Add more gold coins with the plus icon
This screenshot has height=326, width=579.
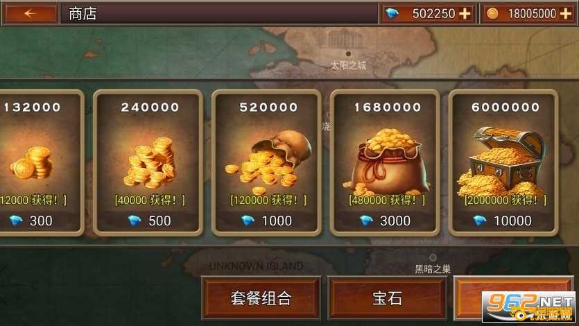(565, 14)
